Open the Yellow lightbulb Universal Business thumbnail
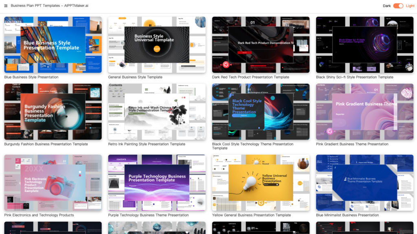417x234 pixels. tap(261, 183)
